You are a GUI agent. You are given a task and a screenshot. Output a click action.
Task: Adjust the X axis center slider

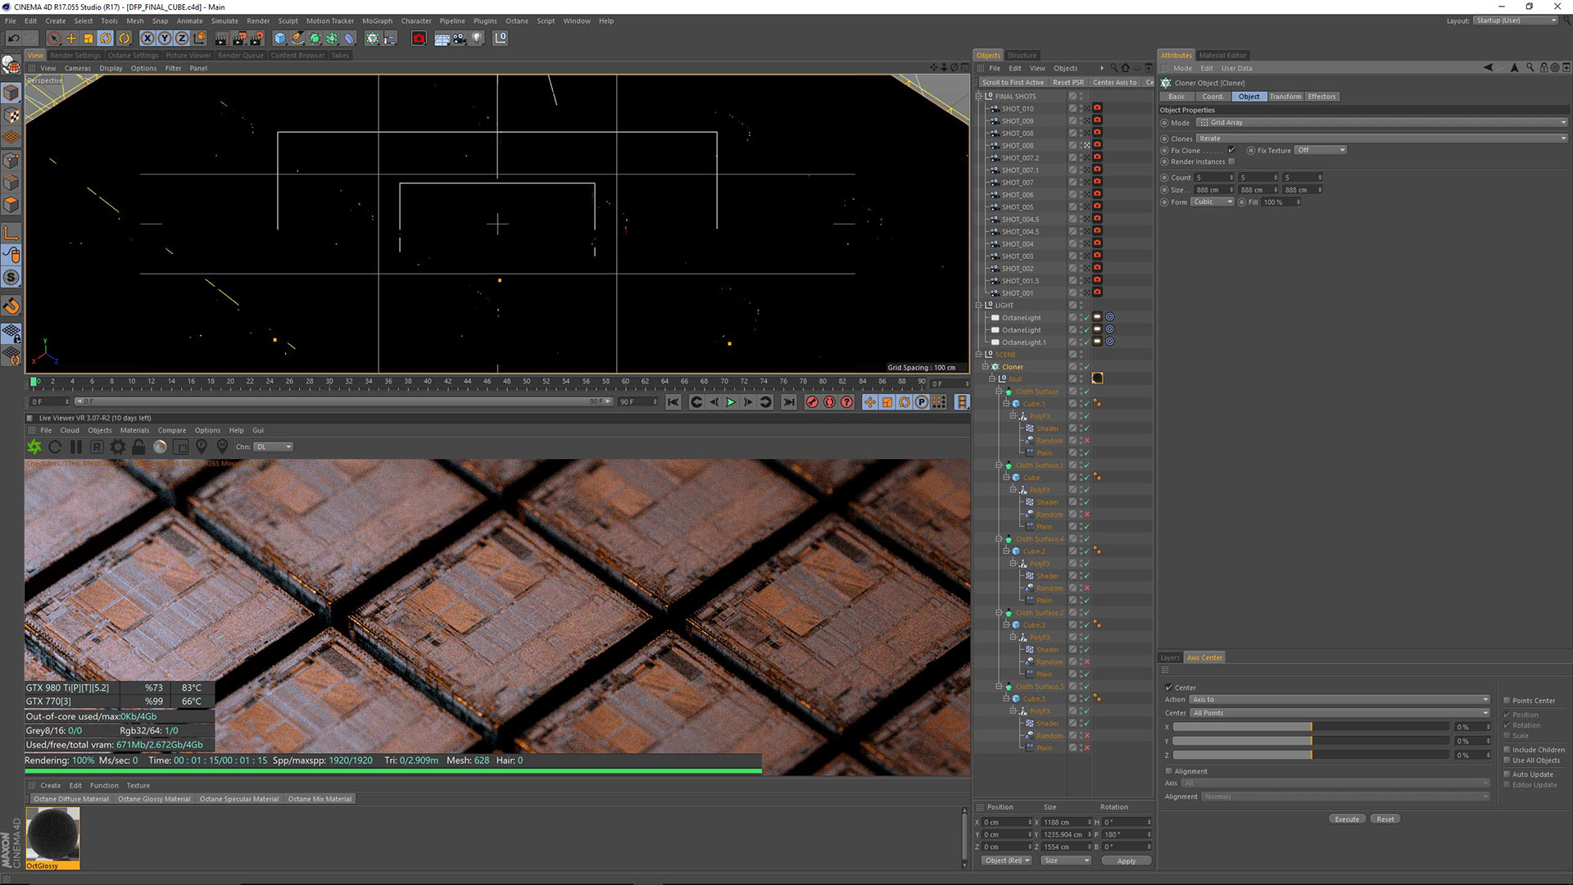click(x=1312, y=727)
